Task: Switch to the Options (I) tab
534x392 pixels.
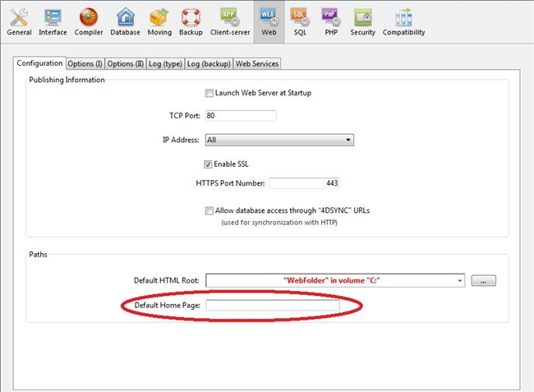Action: click(85, 63)
